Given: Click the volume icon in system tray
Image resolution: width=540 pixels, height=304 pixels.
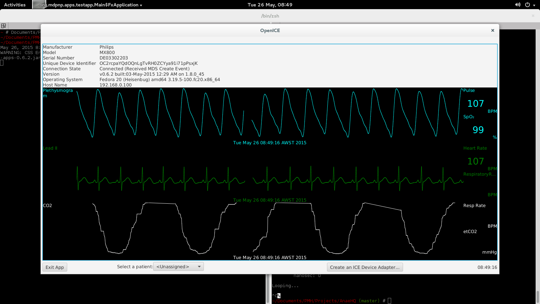Looking at the screenshot, I should [518, 5].
